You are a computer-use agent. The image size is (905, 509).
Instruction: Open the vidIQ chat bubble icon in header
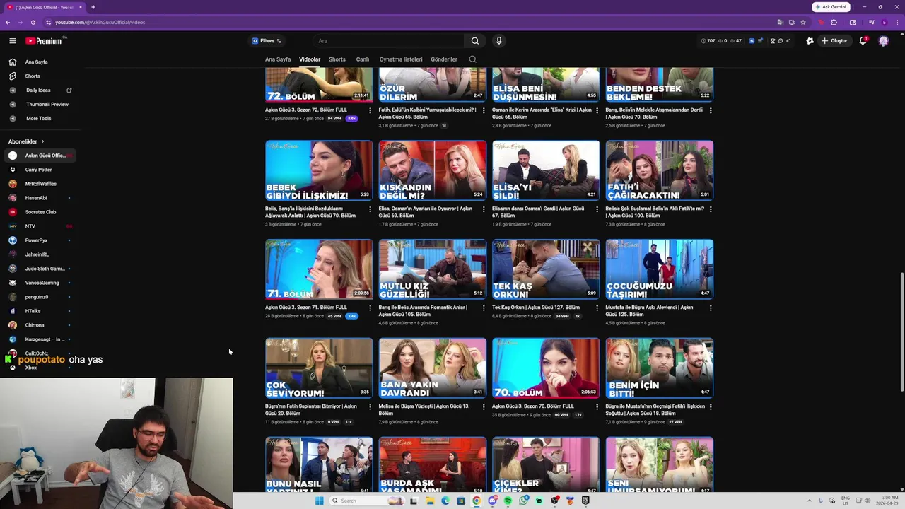pyautogui.click(x=781, y=41)
